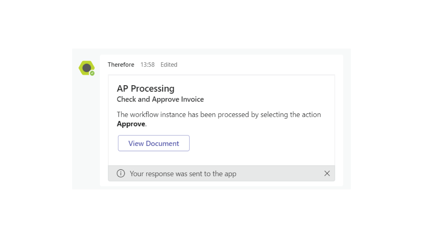The width and height of the screenshot is (423, 238).
Task: Click the Check and Approve Invoice subtitle
Action: (160, 99)
